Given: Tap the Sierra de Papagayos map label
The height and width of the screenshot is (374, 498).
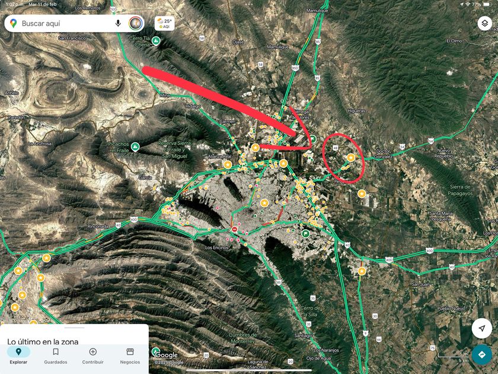Looking at the screenshot, I should point(460,190).
